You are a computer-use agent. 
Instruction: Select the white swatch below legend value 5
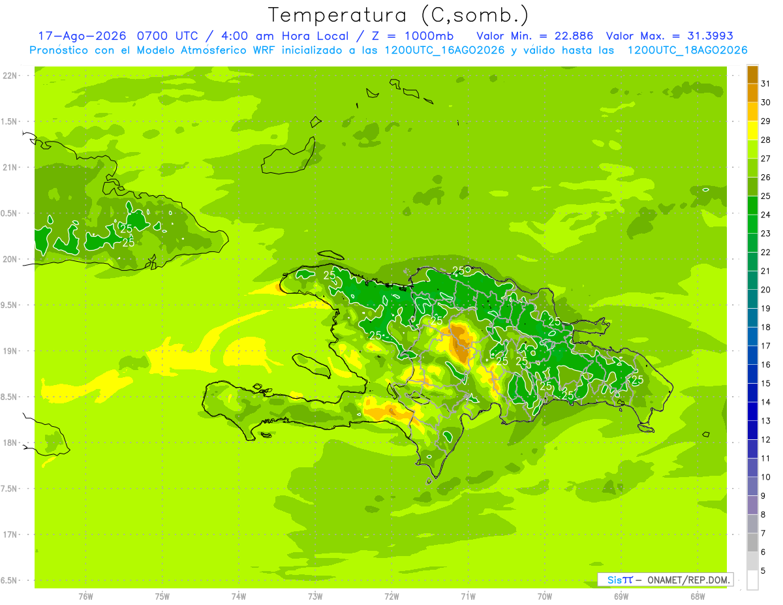coord(752,580)
